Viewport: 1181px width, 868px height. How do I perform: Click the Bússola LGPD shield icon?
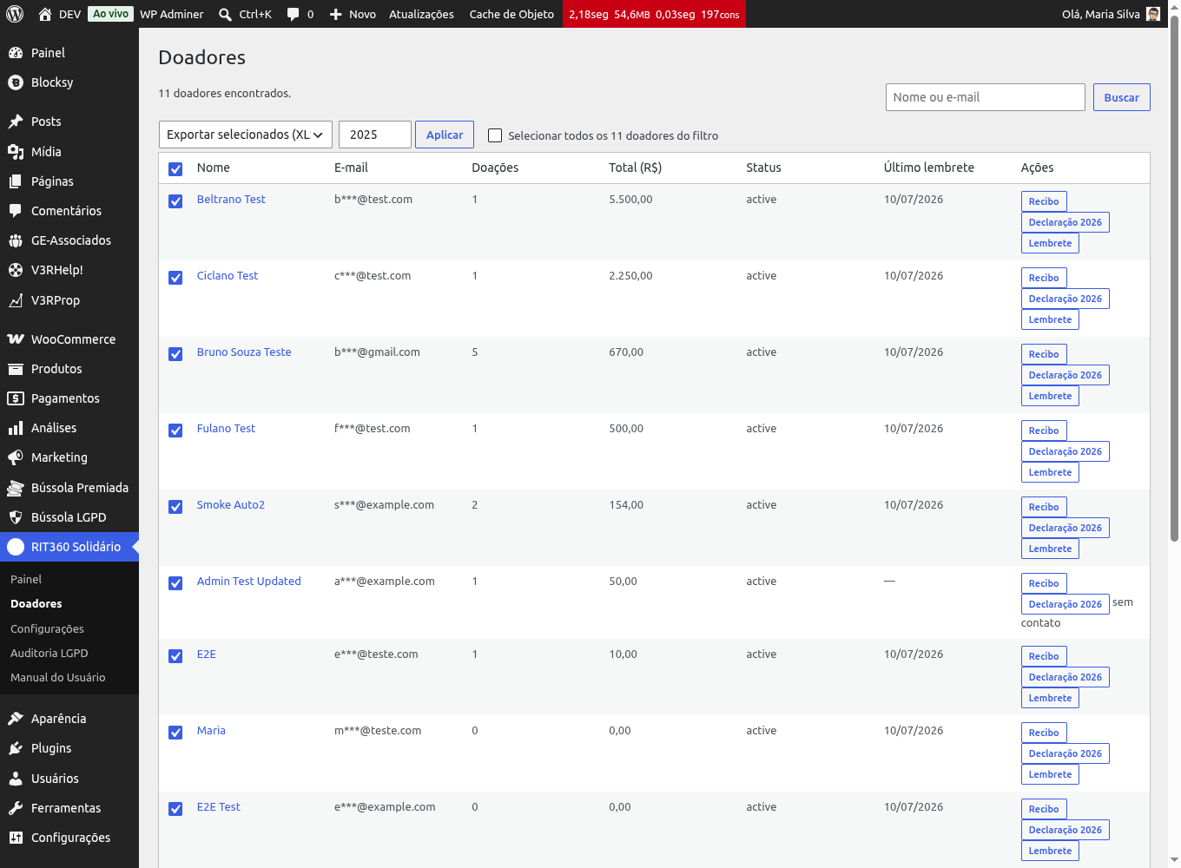[x=16, y=517]
